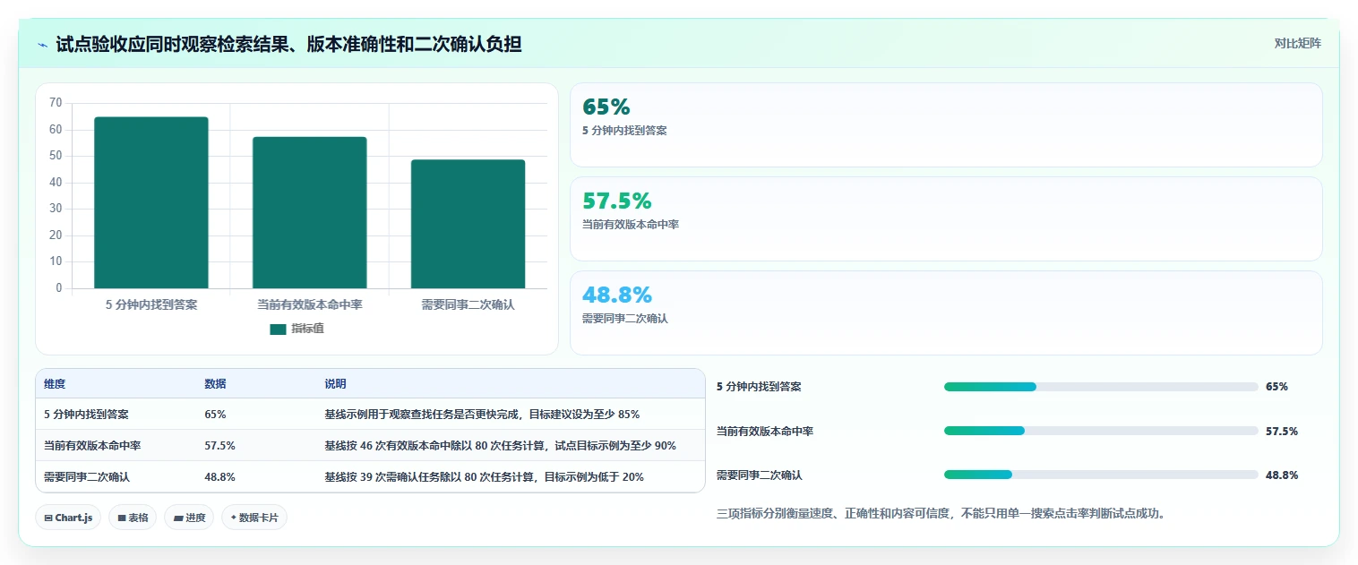Click description mentioning 目标建议设为至少 85%

482,415
